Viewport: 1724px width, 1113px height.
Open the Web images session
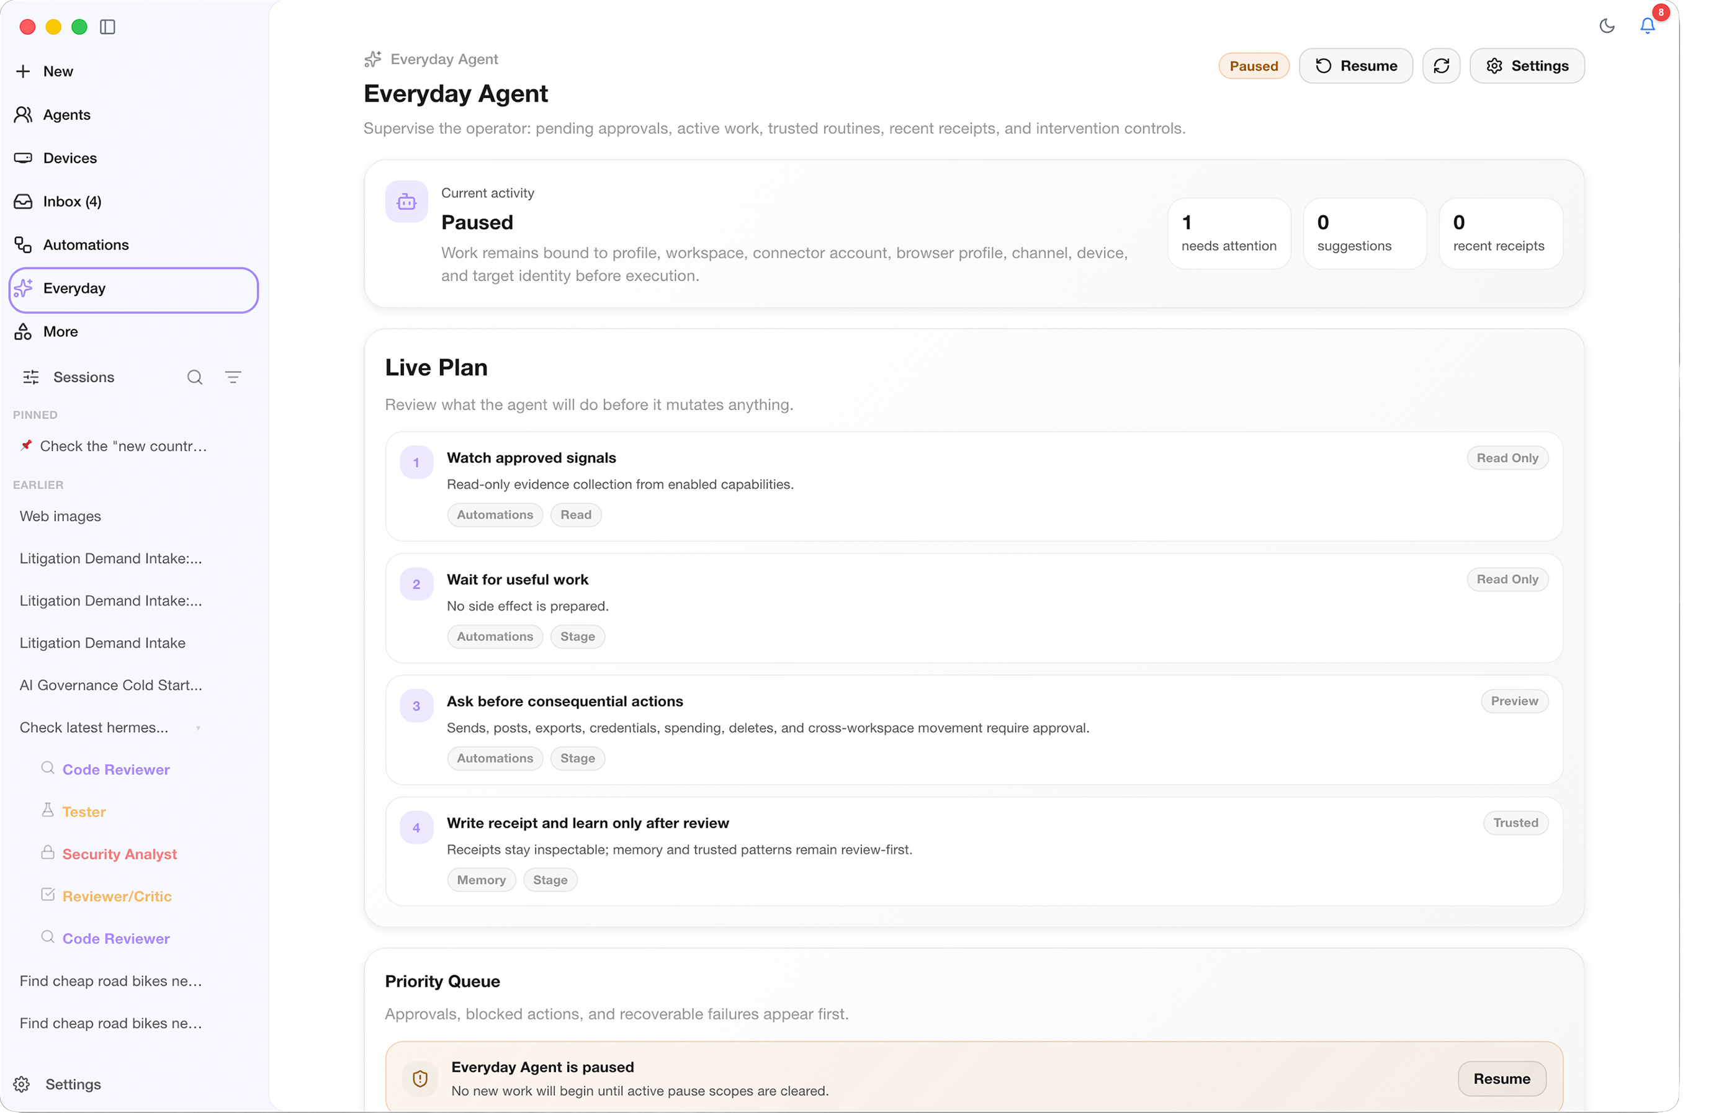click(x=60, y=516)
